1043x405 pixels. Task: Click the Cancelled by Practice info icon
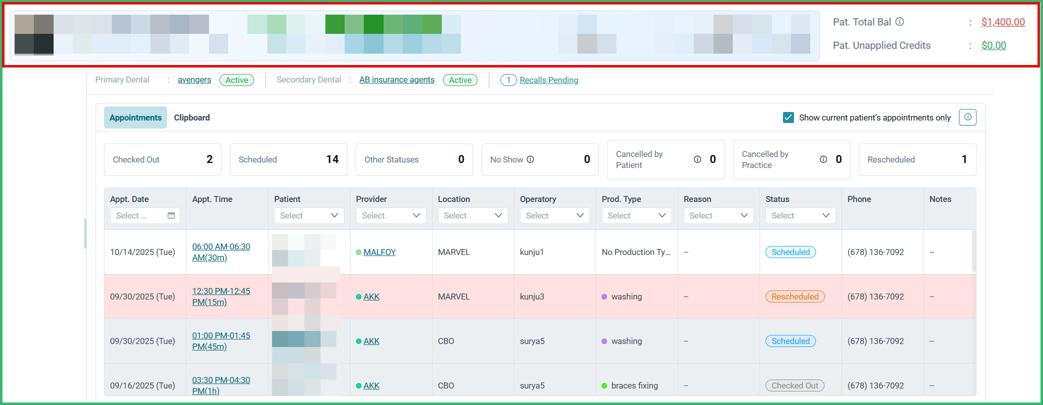(823, 159)
